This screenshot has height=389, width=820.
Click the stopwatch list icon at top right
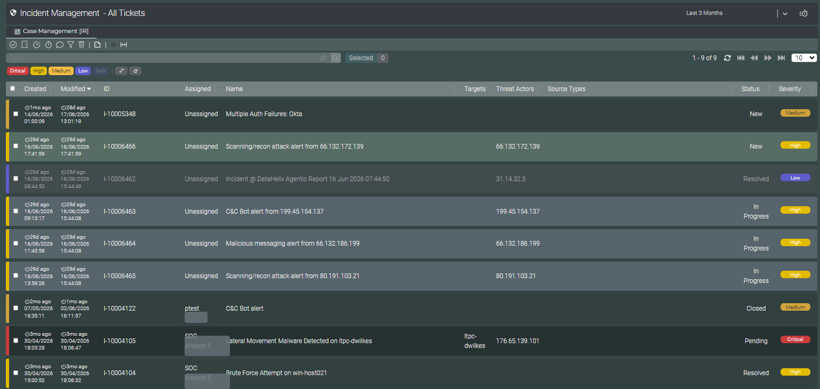(804, 13)
